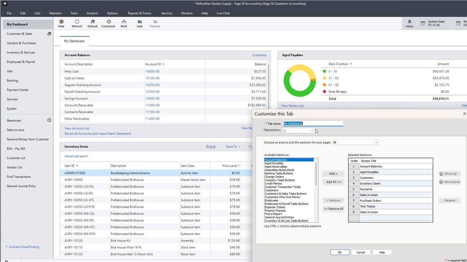Open the Tasks menu
The width and height of the screenshot is (467, 262).
[x=74, y=13]
